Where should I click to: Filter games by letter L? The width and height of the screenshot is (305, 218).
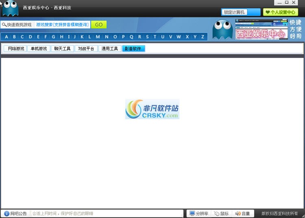click(x=90, y=37)
